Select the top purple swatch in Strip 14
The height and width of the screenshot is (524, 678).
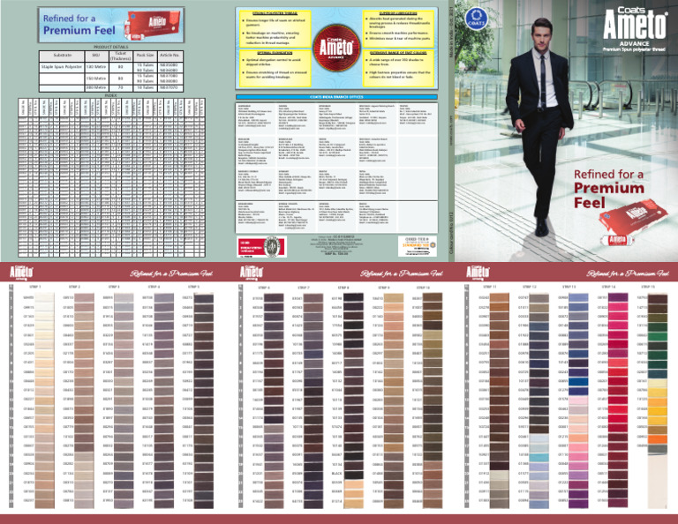pyautogui.click(x=618, y=297)
